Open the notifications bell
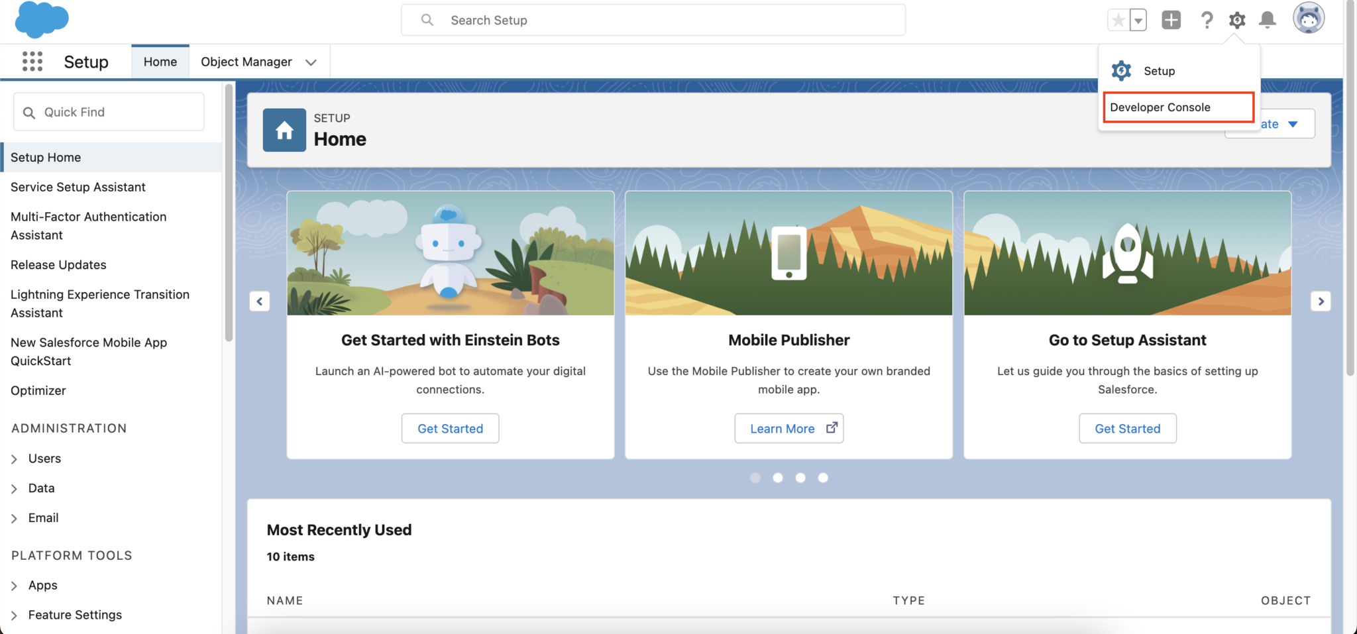The width and height of the screenshot is (1357, 634). pos(1267,20)
